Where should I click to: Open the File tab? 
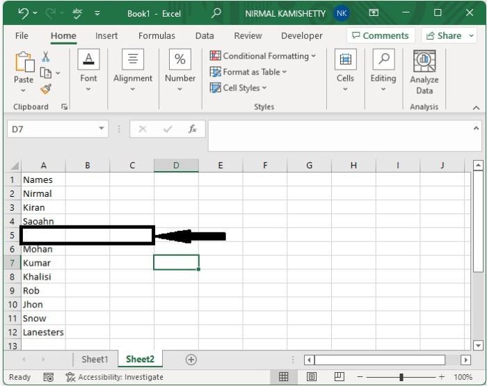(22, 35)
